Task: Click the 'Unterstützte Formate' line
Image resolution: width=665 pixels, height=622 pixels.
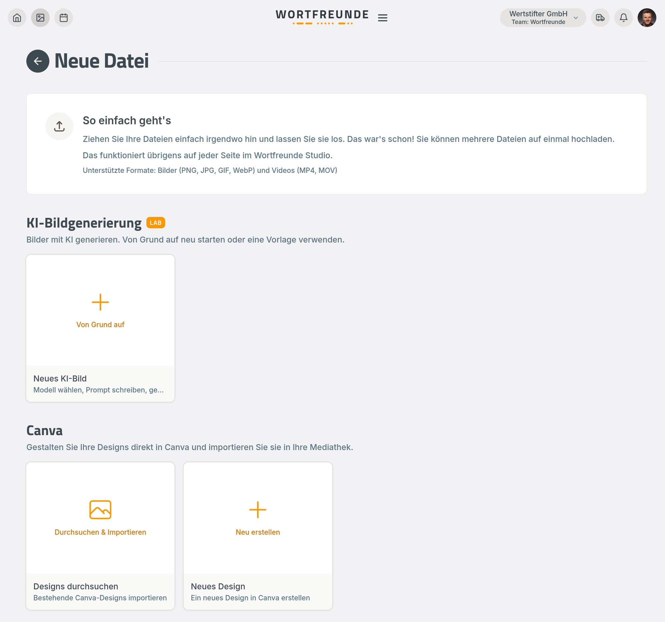Action: [210, 171]
